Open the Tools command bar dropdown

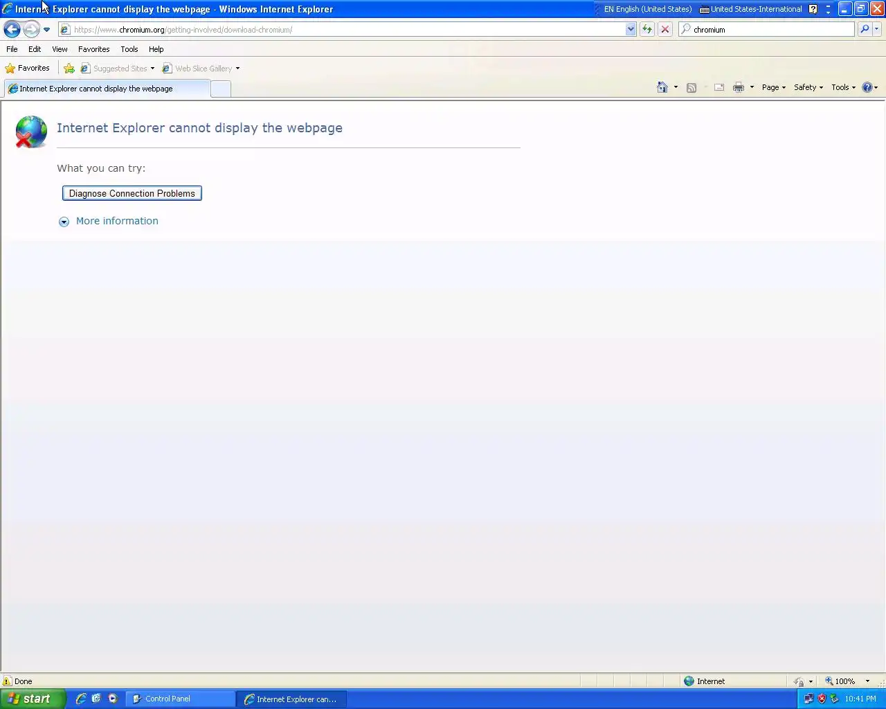(844, 87)
